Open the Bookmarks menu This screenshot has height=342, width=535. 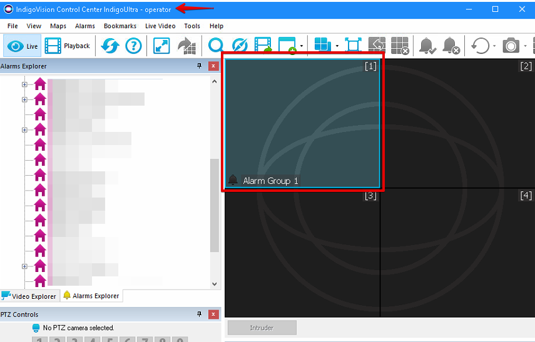pos(120,26)
